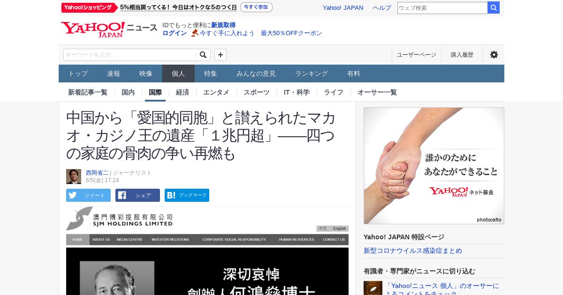Open the ユーザーページ button
The image size is (563, 295).
click(x=417, y=55)
